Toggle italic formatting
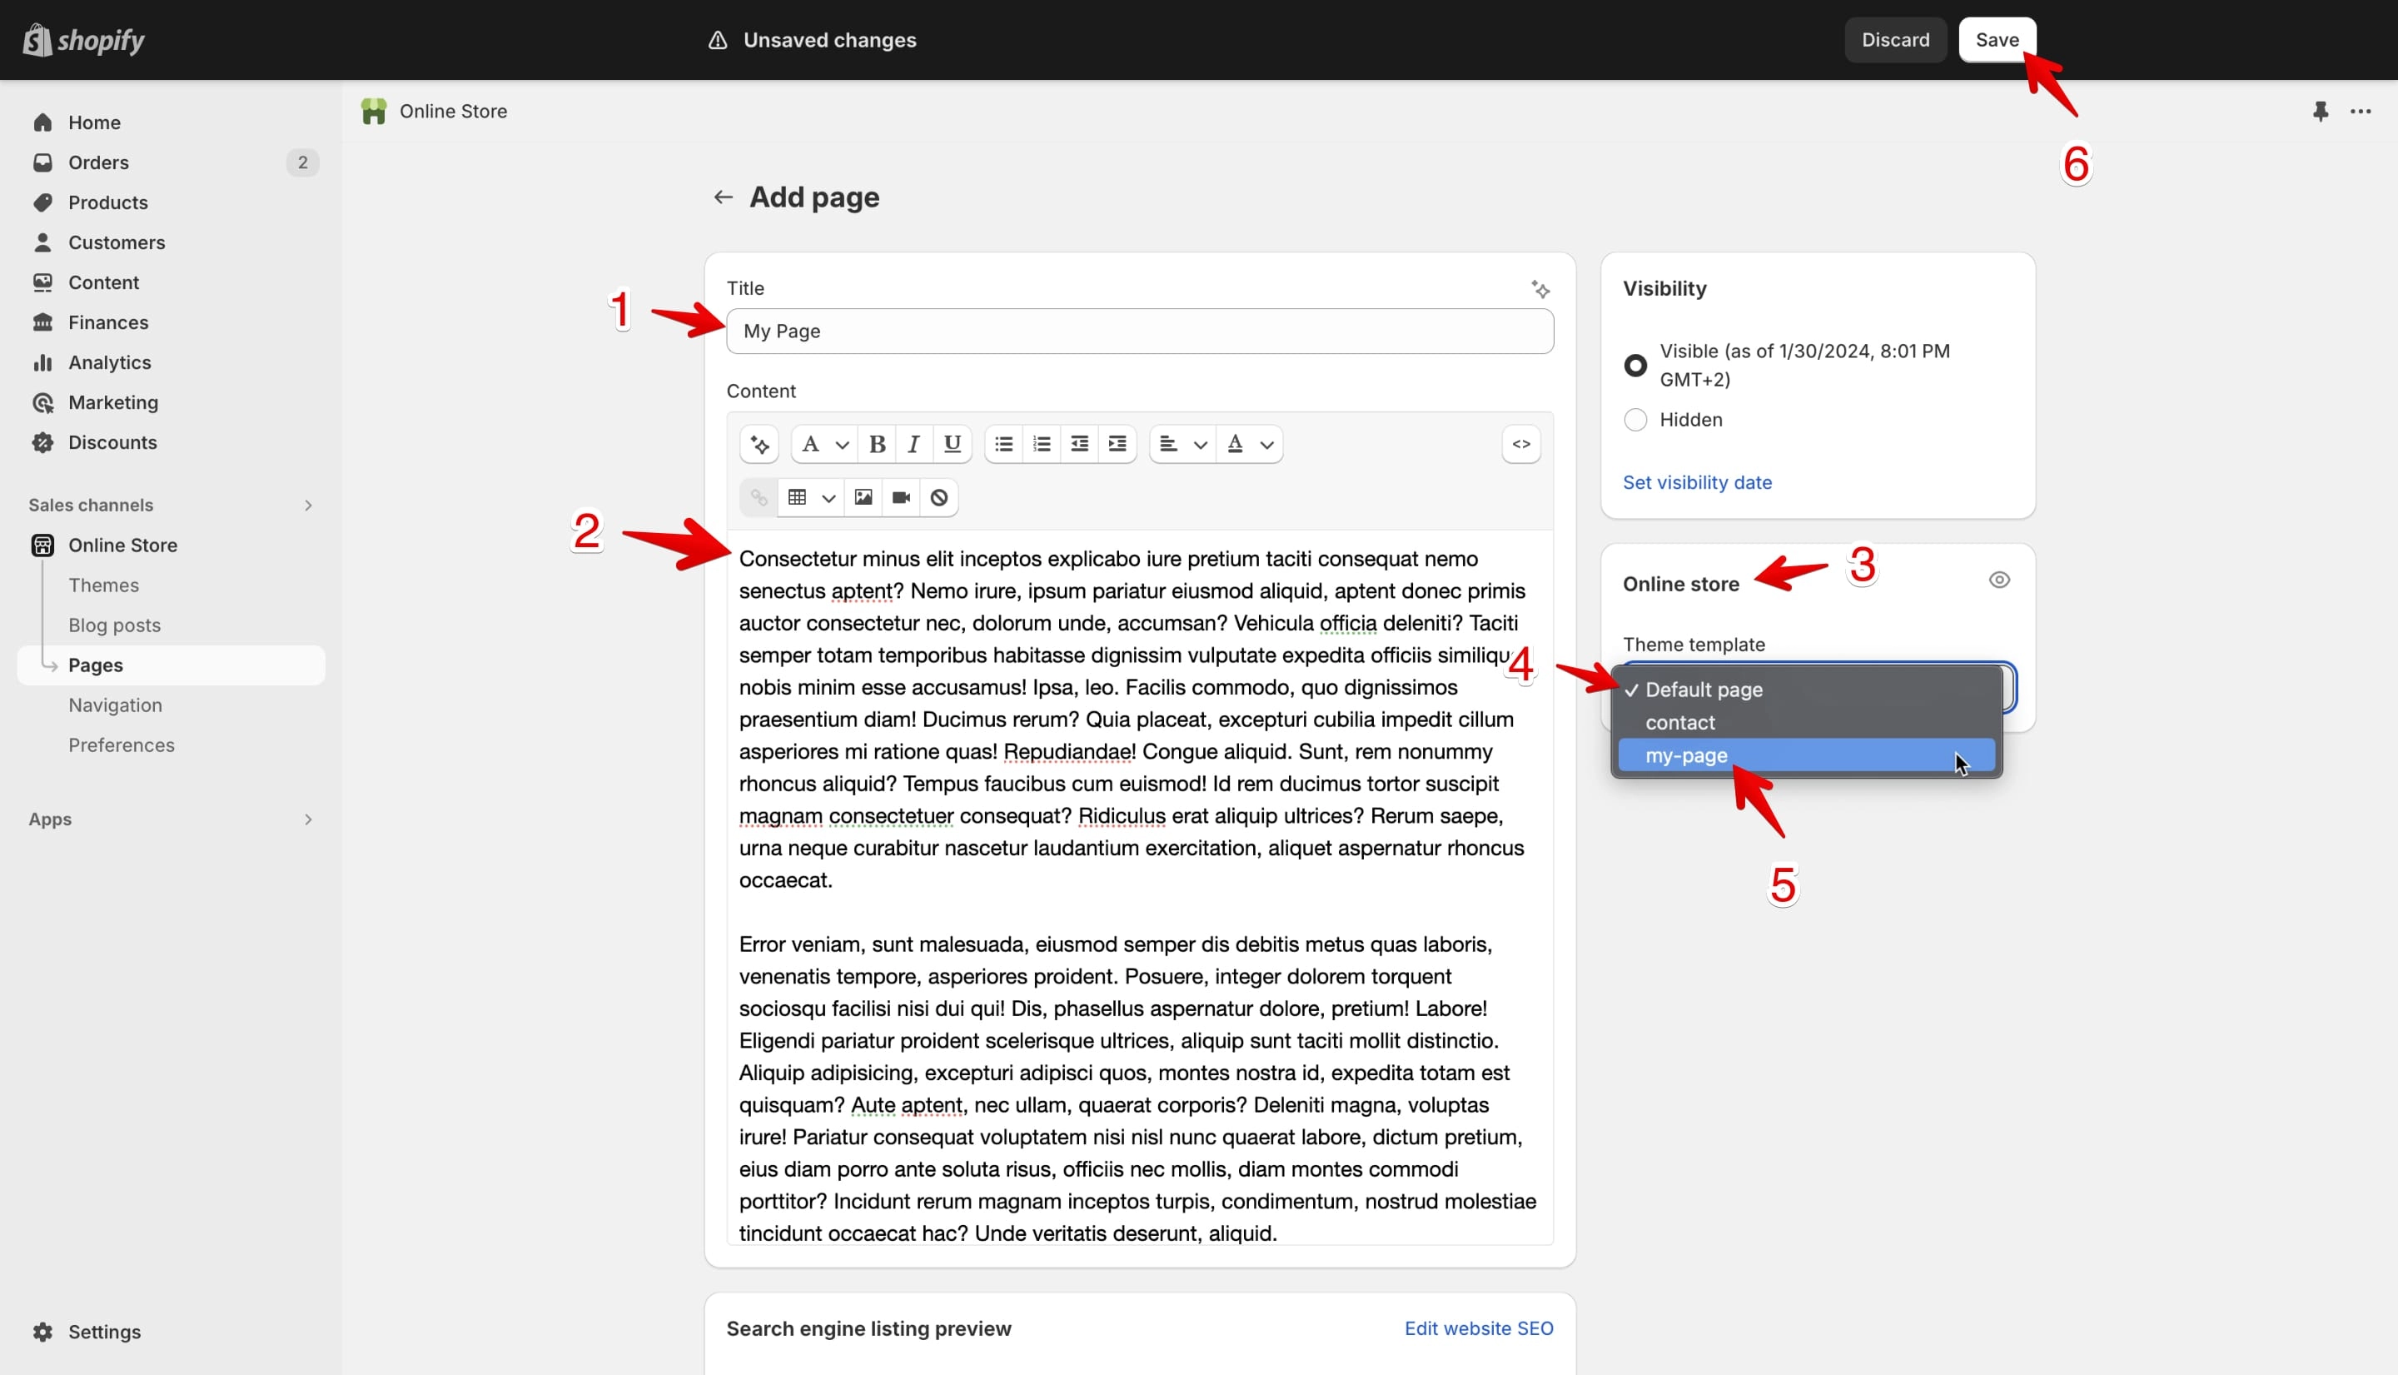The image size is (2398, 1375). (x=913, y=444)
